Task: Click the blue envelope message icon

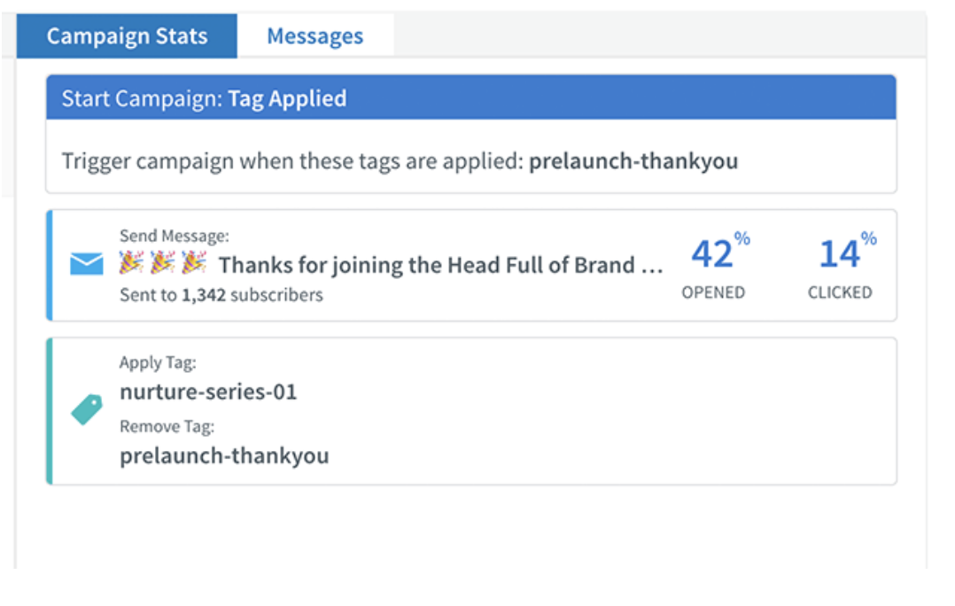Action: 87,264
